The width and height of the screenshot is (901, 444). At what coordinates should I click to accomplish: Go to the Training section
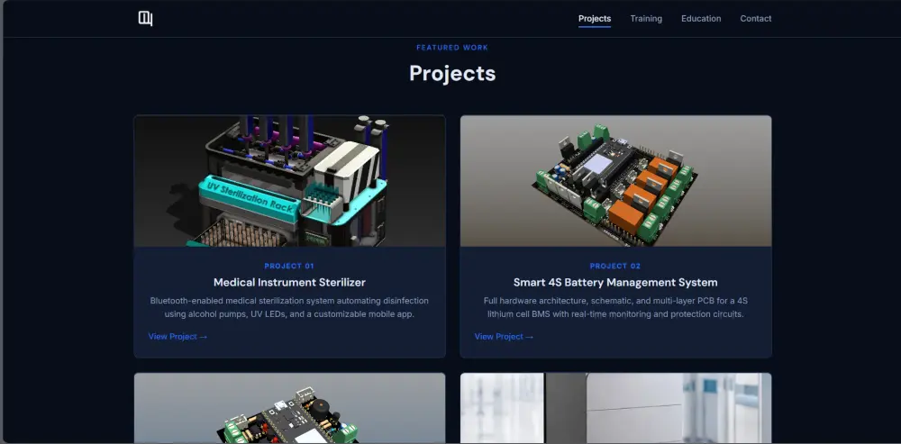(x=646, y=18)
